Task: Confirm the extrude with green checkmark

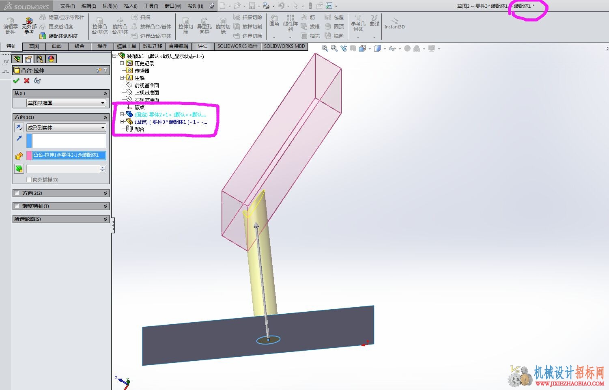Action: tap(16, 80)
